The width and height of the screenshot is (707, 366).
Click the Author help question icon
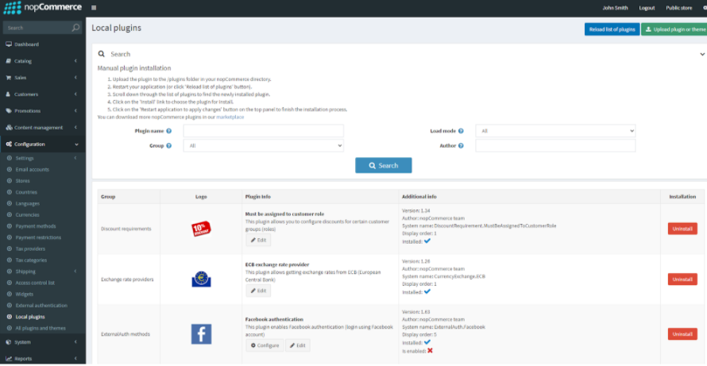tap(461, 145)
